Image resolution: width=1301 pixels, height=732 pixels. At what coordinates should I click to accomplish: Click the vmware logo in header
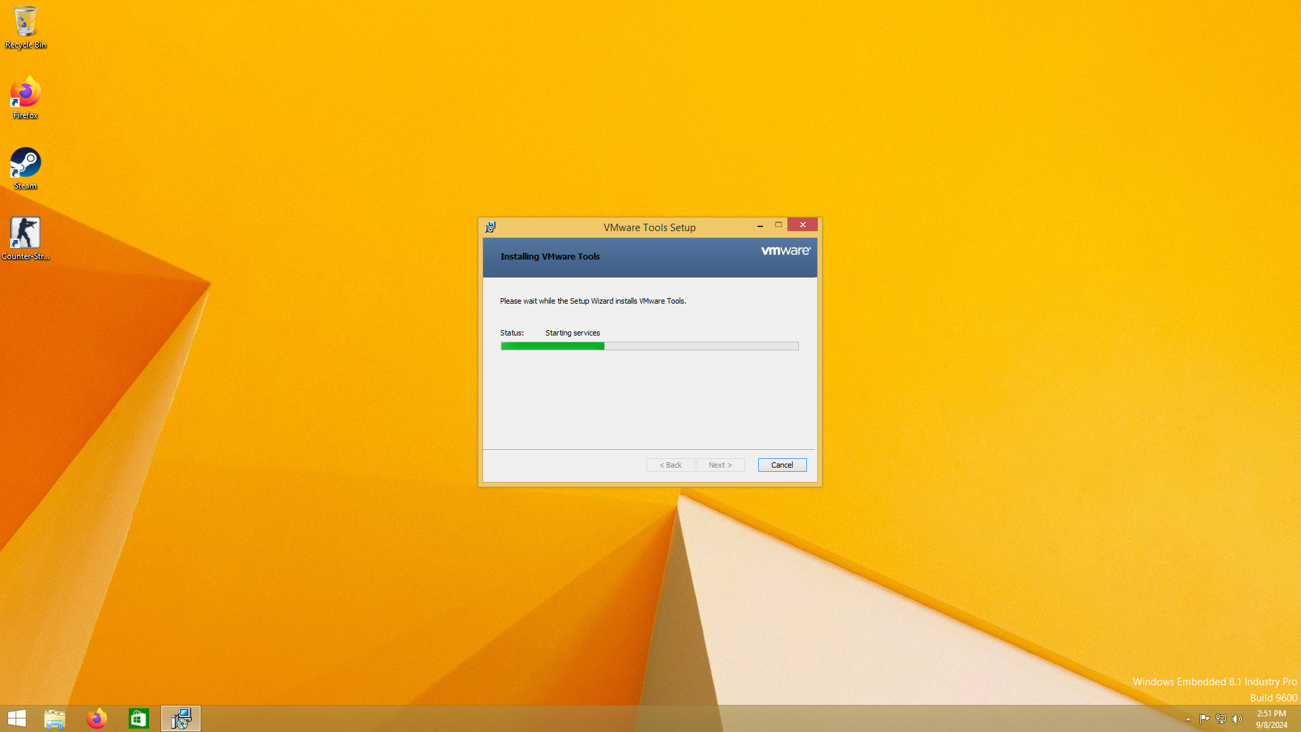[785, 251]
